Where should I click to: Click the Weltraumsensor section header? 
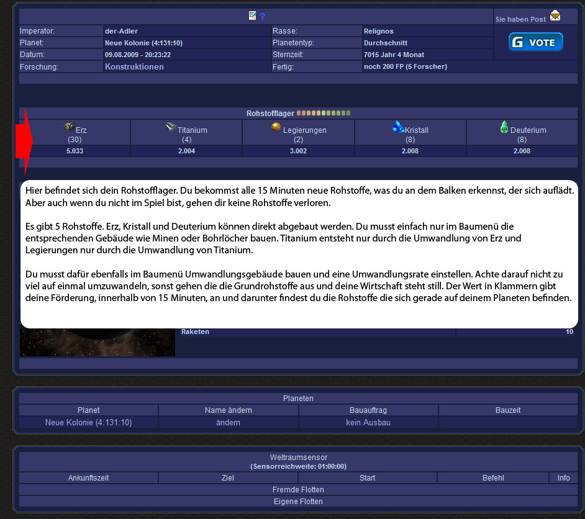point(298,458)
